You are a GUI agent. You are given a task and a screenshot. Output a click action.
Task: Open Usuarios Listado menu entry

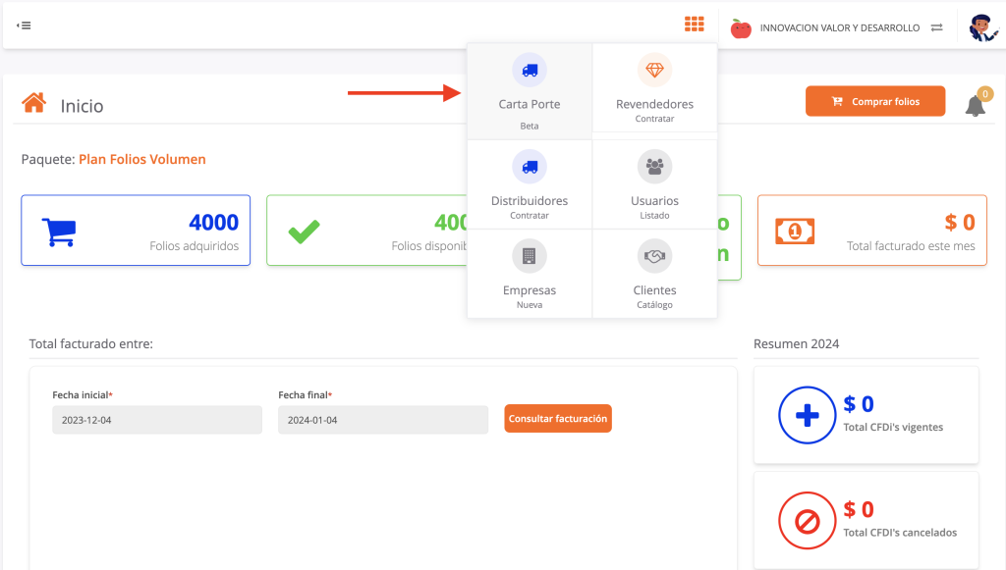click(654, 184)
